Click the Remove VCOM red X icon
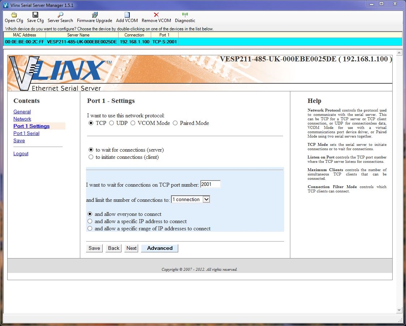This screenshot has width=406, height=326. click(x=156, y=15)
